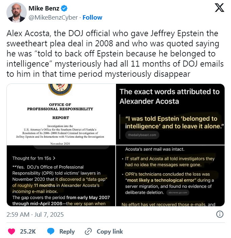This screenshot has width=231, height=238.
Task: Click the Reply label
Action: click(67, 232)
